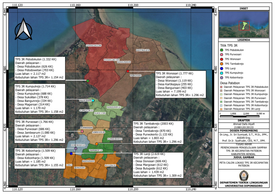This screenshot has width=275, height=194.
Task: Click the 'TPS 3R Purwosari (1.766 KK)' heading
Action: pos(34,122)
